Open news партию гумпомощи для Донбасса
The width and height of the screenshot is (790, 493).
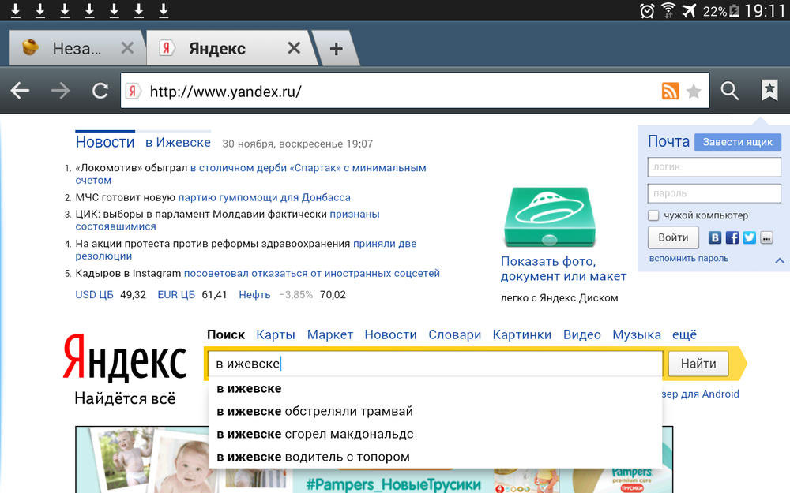(x=265, y=197)
